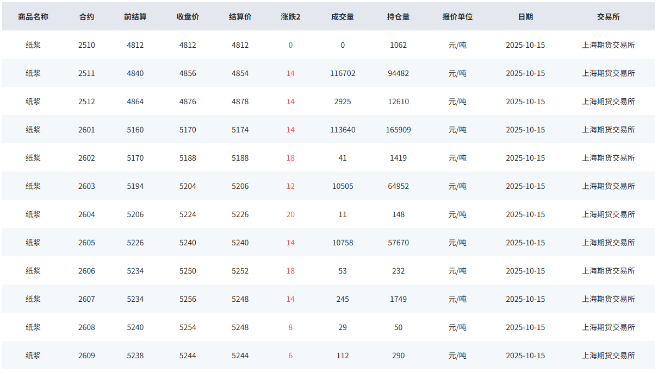The width and height of the screenshot is (658, 374).
Task: Click the 涨跌2 column header
Action: [x=290, y=17]
